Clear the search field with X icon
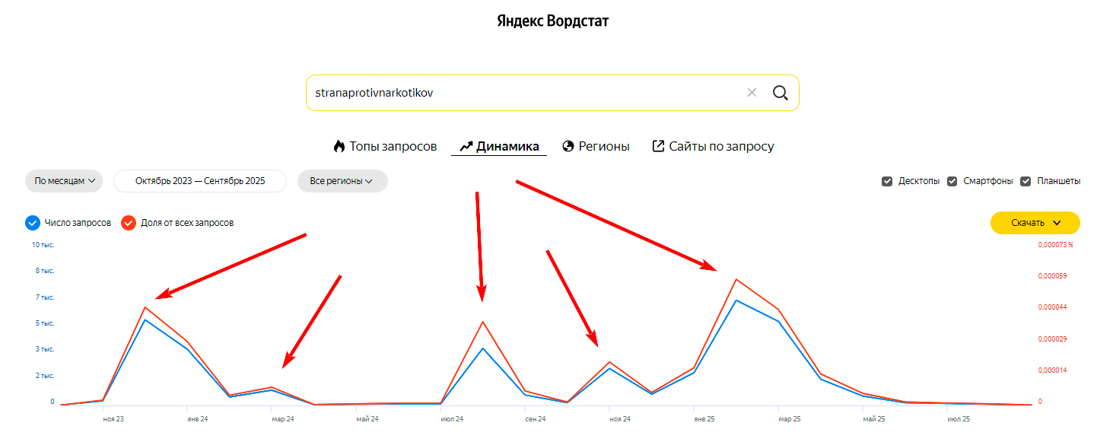Screen dimensions: 1097x445 pos(752,93)
